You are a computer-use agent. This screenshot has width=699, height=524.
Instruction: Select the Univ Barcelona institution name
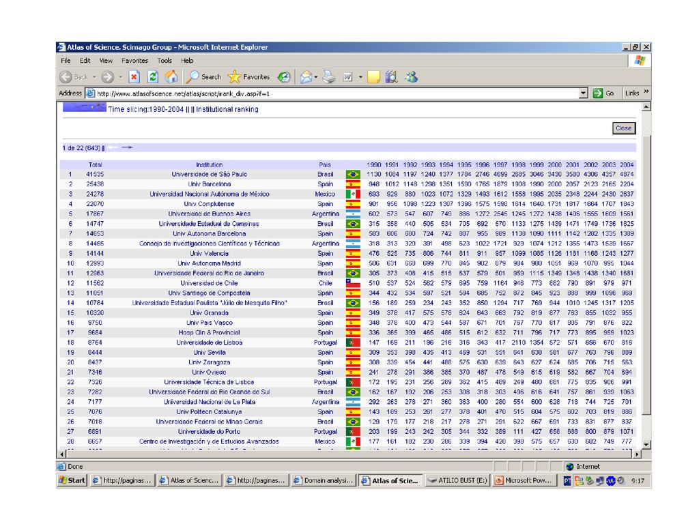(210, 184)
